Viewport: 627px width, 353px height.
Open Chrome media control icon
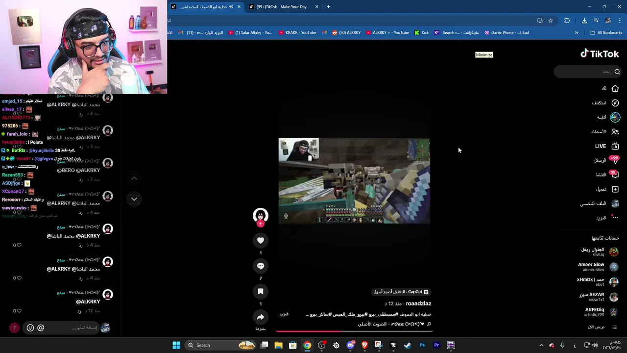tap(596, 21)
